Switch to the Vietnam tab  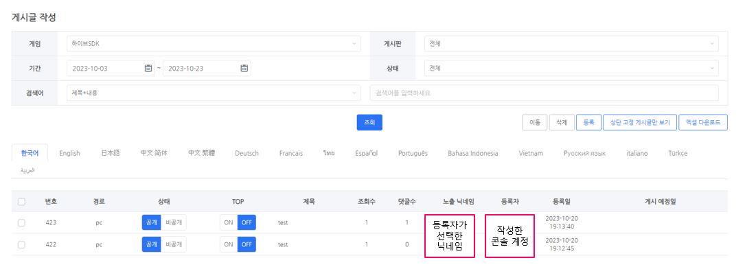(531, 153)
